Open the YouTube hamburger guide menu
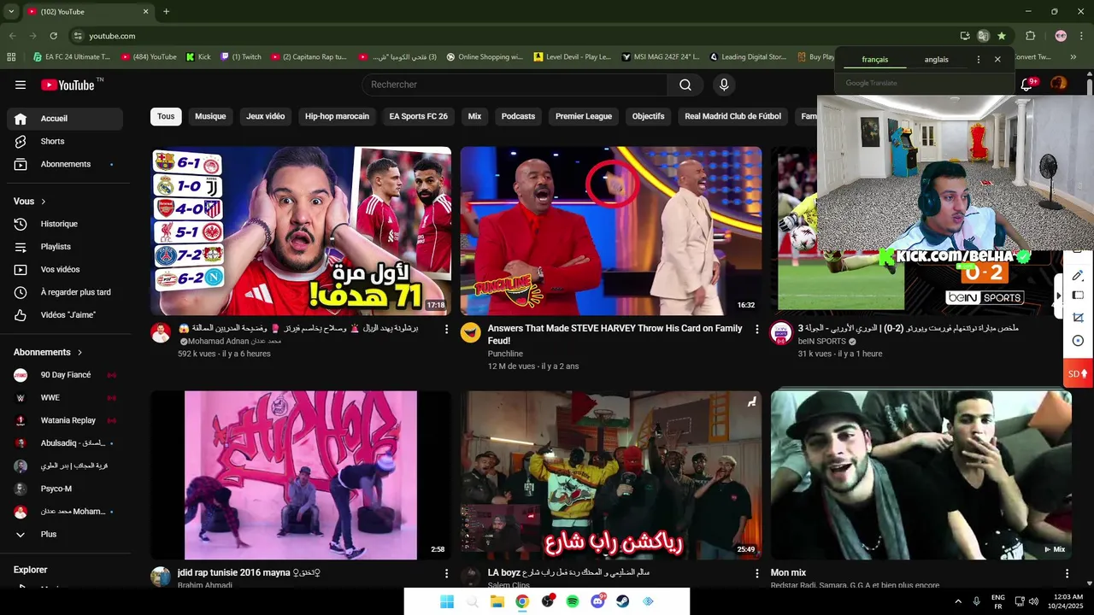Viewport: 1094px width, 615px height. (x=21, y=85)
